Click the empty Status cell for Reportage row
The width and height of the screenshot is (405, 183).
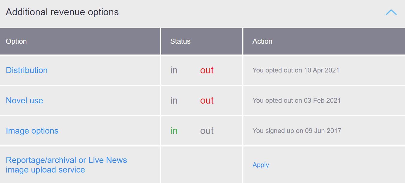tap(202, 165)
